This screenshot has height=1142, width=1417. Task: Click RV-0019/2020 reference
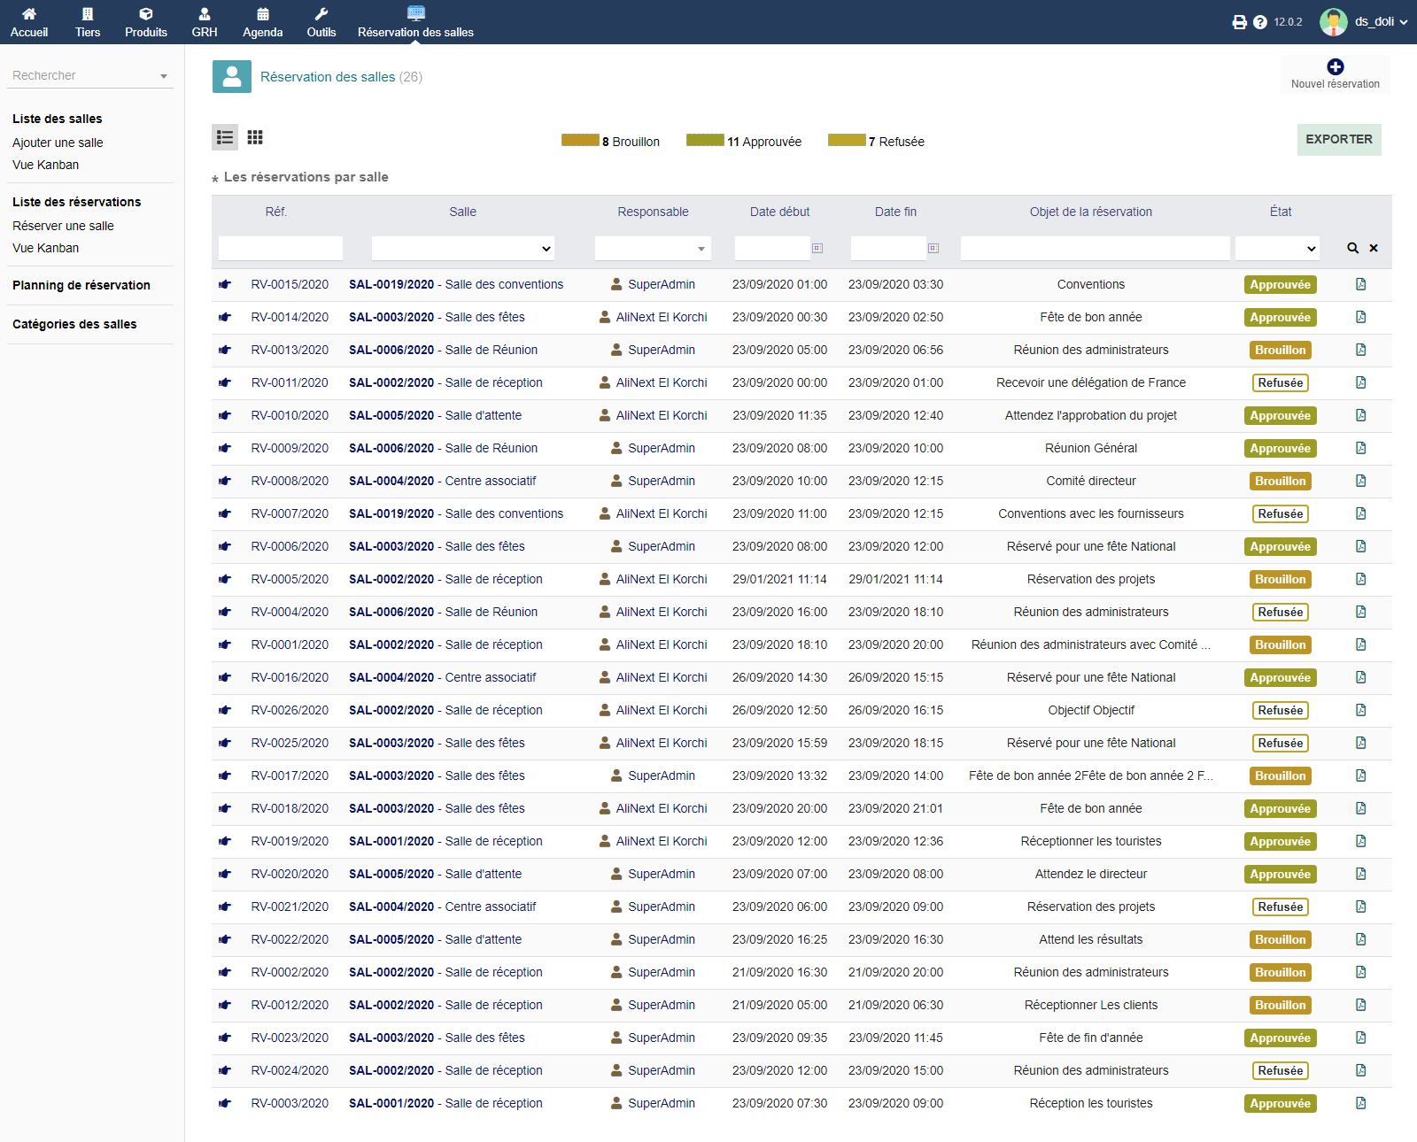click(290, 841)
